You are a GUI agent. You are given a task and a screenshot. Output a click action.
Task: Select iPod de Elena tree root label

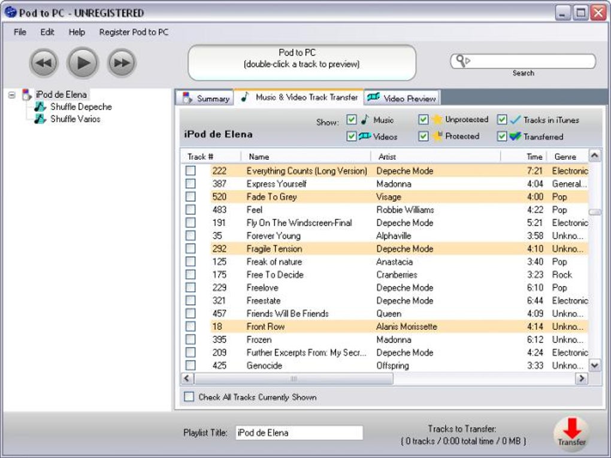pyautogui.click(x=61, y=95)
